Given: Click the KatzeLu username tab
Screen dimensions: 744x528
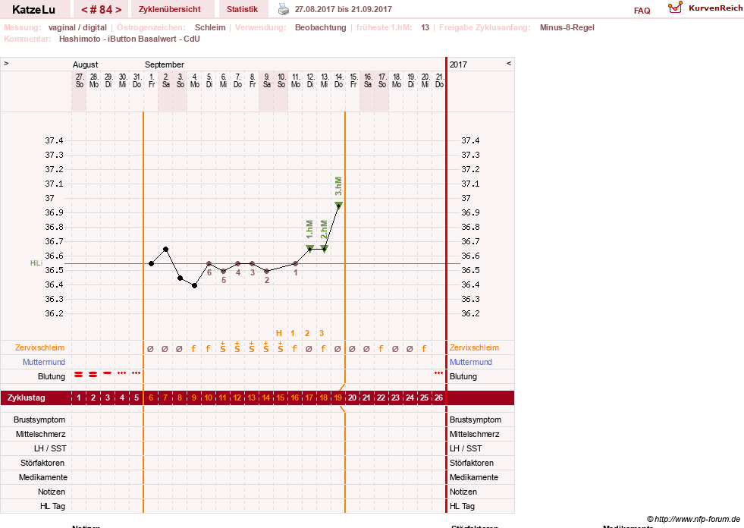Looking at the screenshot, I should [33, 9].
